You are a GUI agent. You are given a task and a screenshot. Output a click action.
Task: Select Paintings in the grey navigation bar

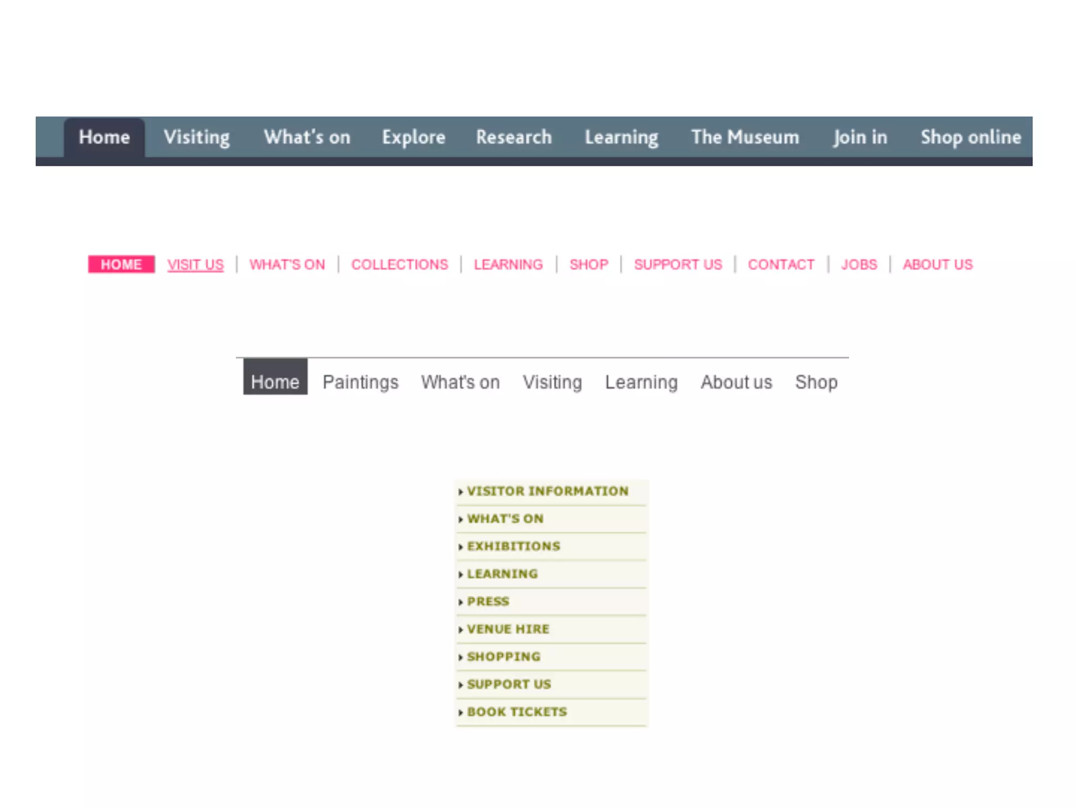pyautogui.click(x=360, y=382)
